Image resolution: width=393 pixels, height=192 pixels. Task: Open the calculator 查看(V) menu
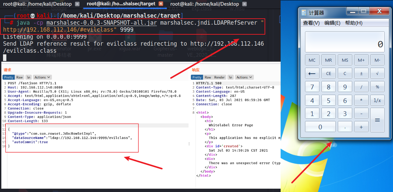[311, 23]
